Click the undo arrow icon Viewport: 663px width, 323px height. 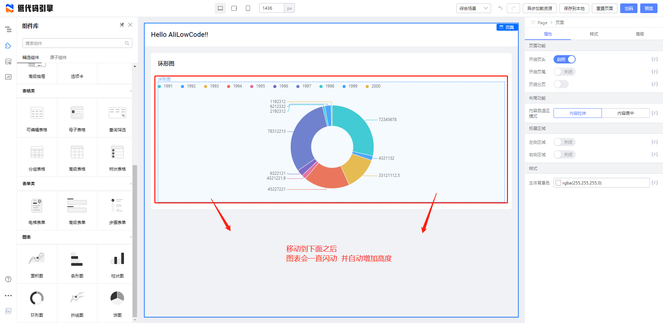tap(500, 8)
